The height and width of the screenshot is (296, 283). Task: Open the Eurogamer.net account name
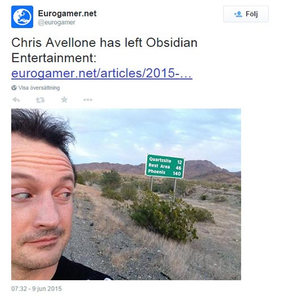(x=67, y=14)
